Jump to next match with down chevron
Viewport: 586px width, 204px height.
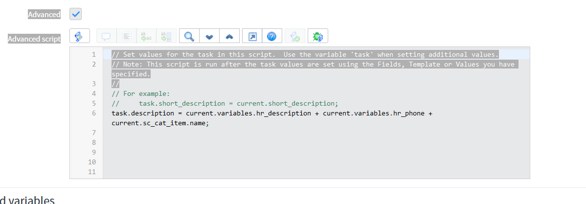(x=209, y=36)
